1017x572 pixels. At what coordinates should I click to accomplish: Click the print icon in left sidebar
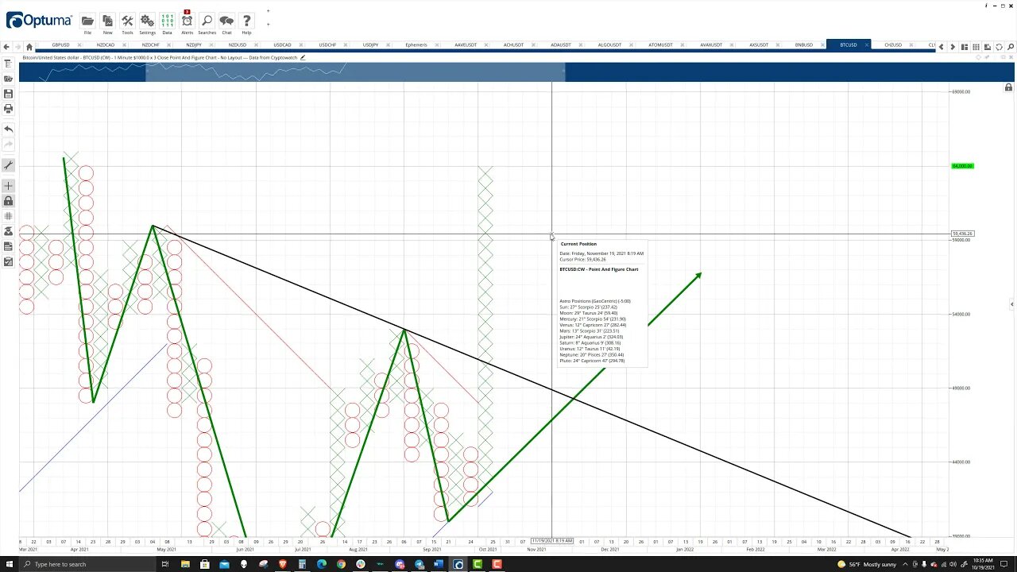[8, 108]
